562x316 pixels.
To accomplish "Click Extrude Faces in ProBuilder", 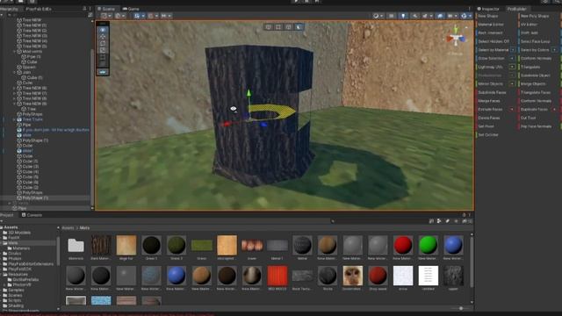I will 490,109.
